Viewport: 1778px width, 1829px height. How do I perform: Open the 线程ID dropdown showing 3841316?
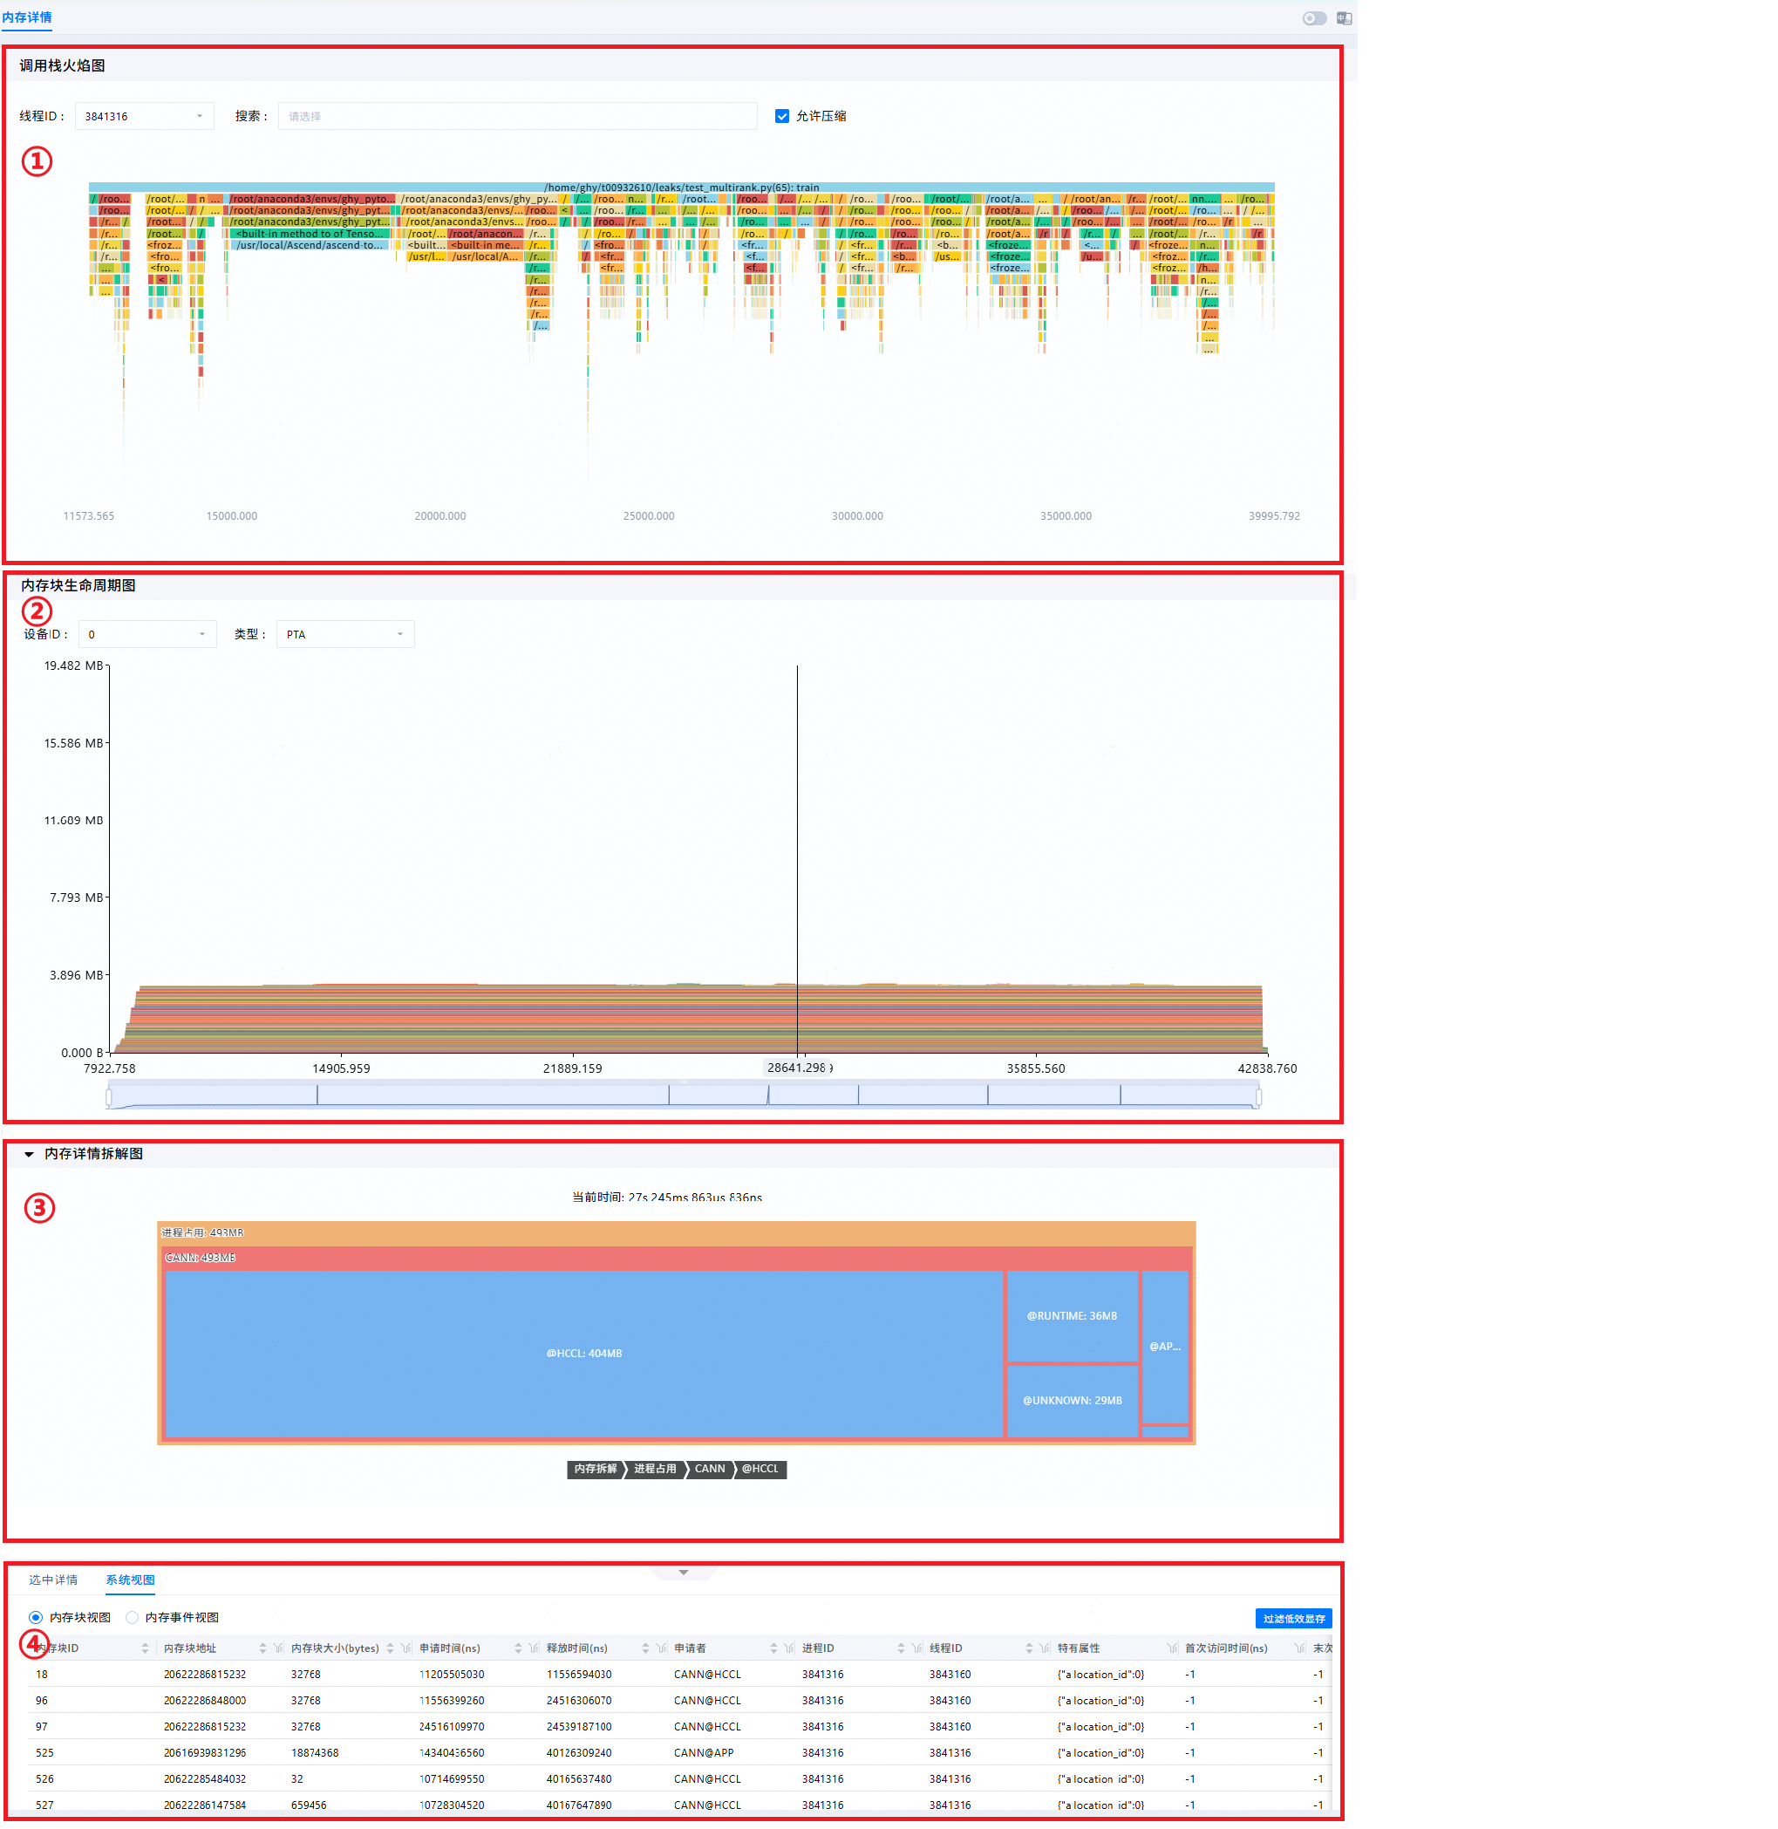pos(144,116)
